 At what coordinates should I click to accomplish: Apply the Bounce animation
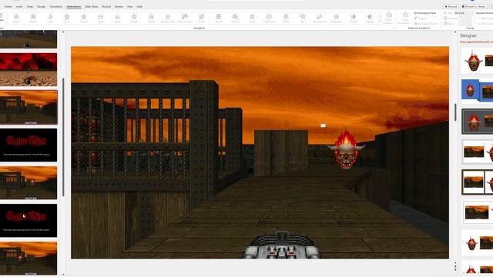[235, 18]
